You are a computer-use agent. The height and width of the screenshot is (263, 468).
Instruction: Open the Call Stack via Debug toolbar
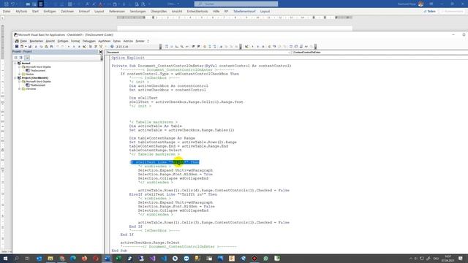point(312,47)
